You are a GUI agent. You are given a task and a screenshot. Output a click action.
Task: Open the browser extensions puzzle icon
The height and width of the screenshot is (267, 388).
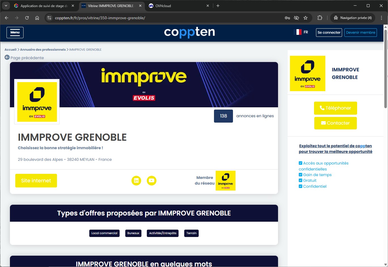320,18
